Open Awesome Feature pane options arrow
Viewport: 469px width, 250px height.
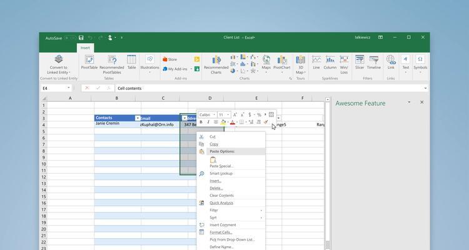pyautogui.click(x=409, y=102)
